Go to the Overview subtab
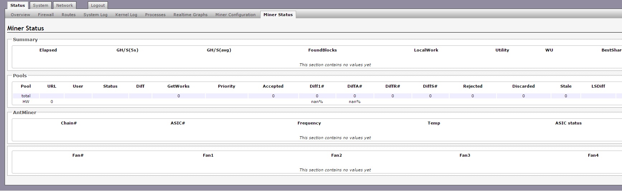The height and width of the screenshot is (191, 622). pos(20,15)
